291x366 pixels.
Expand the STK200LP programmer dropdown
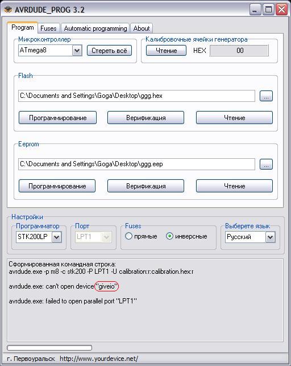click(x=57, y=237)
